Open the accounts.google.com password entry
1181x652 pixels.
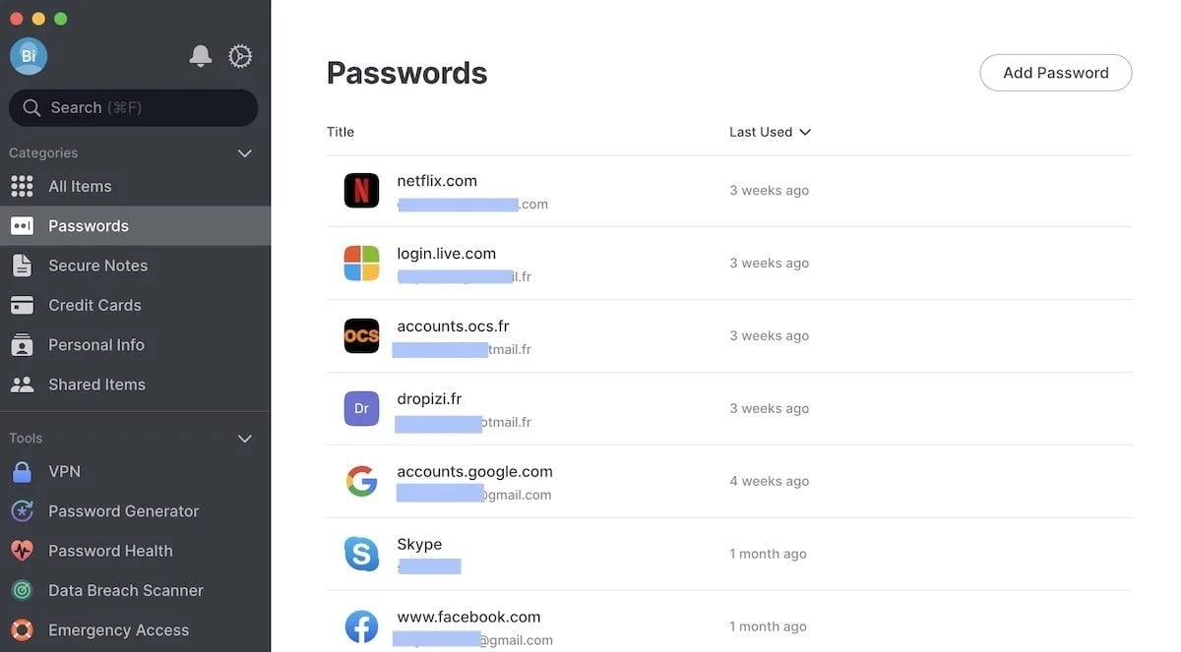click(x=474, y=472)
